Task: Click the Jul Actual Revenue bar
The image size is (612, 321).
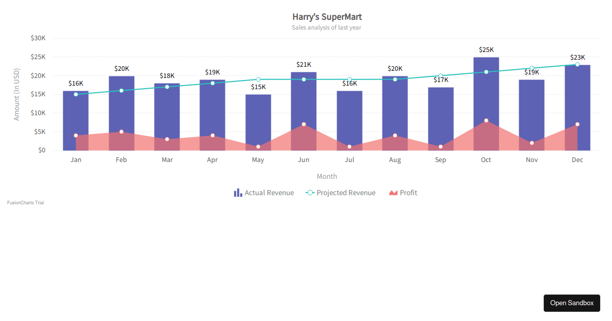Action: (349, 121)
